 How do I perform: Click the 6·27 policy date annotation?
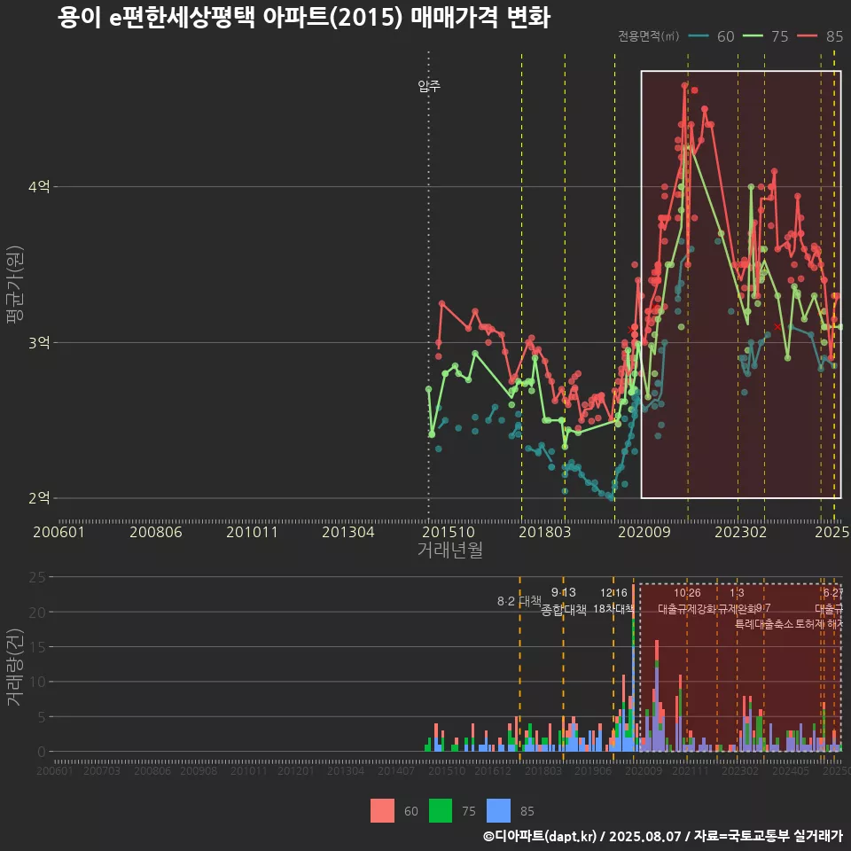pyautogui.click(x=833, y=593)
